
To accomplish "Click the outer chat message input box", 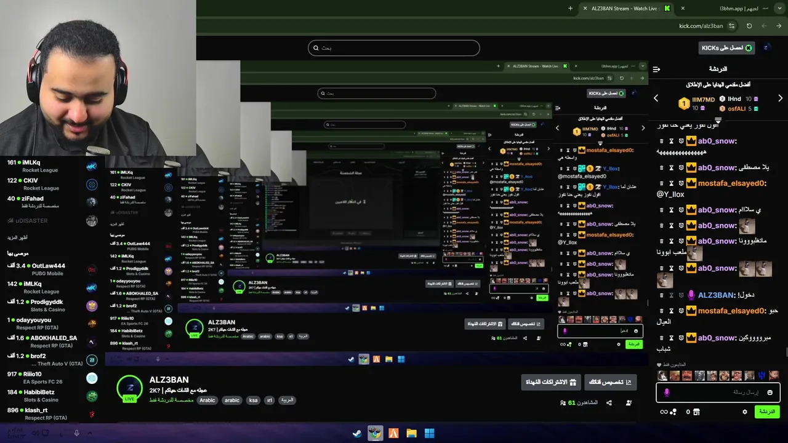I will click(718, 392).
